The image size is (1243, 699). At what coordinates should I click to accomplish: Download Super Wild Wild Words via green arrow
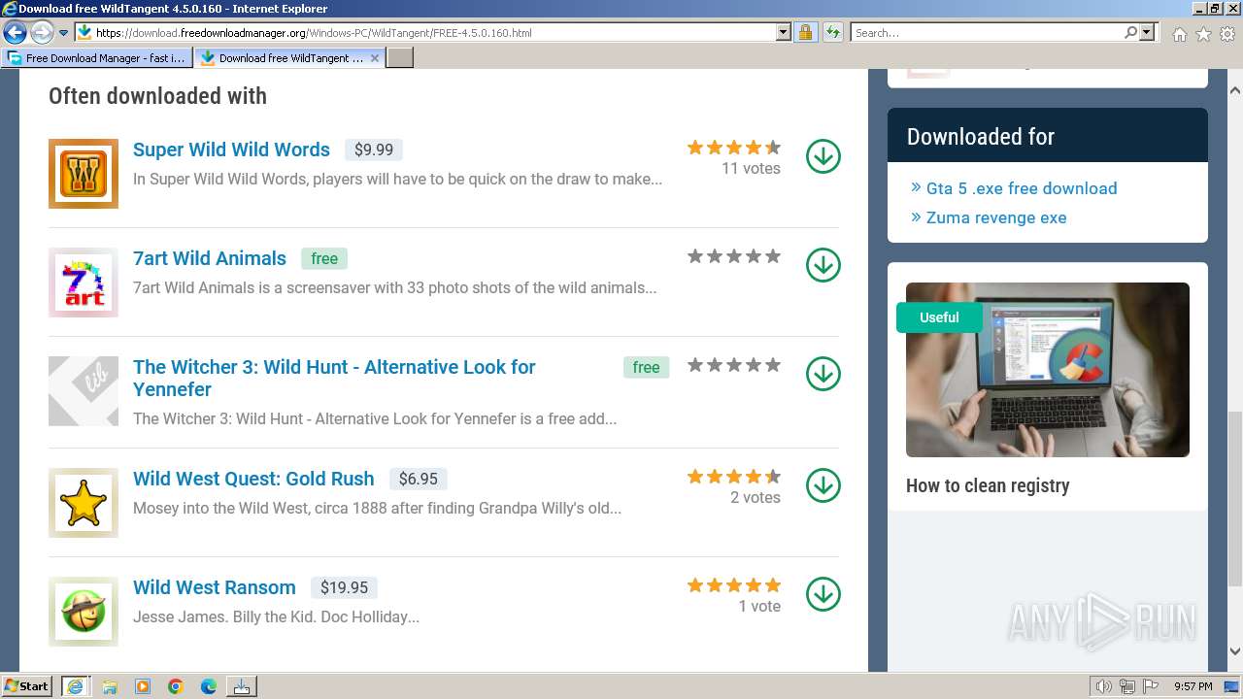(823, 156)
